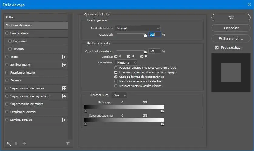This screenshot has height=151, width=254.
Task: Click Capa subyacente black point slider
Action: [x=86, y=124]
